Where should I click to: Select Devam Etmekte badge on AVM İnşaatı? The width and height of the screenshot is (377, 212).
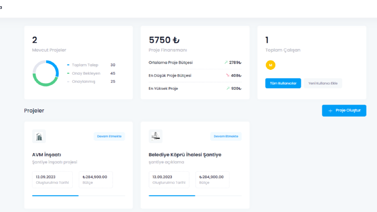[x=109, y=136]
